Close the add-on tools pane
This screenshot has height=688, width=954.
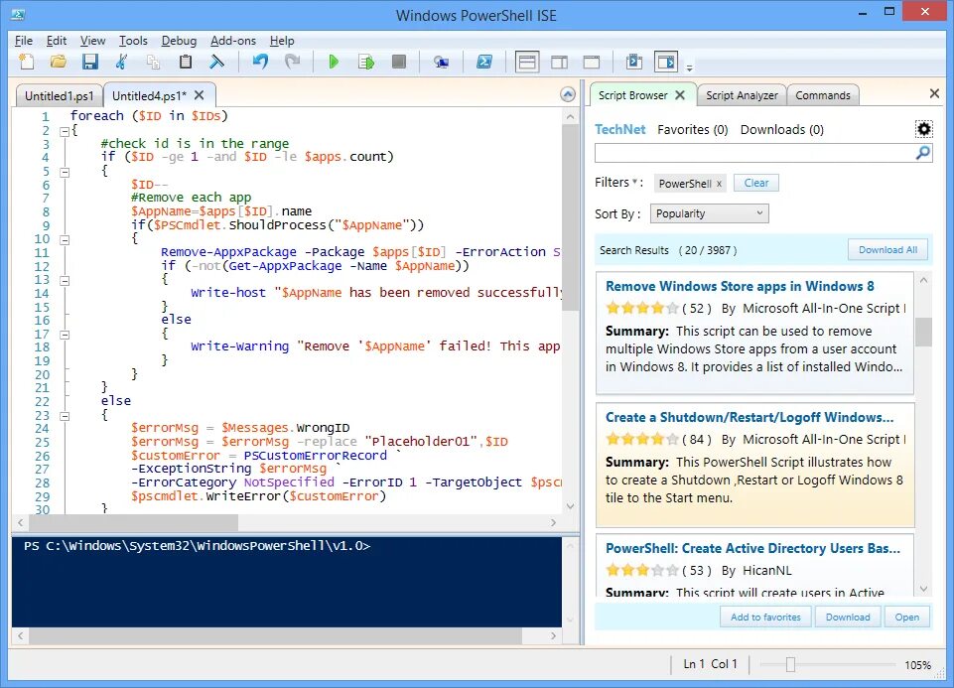point(934,93)
